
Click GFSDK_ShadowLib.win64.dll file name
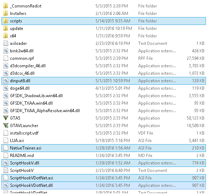[36, 96]
